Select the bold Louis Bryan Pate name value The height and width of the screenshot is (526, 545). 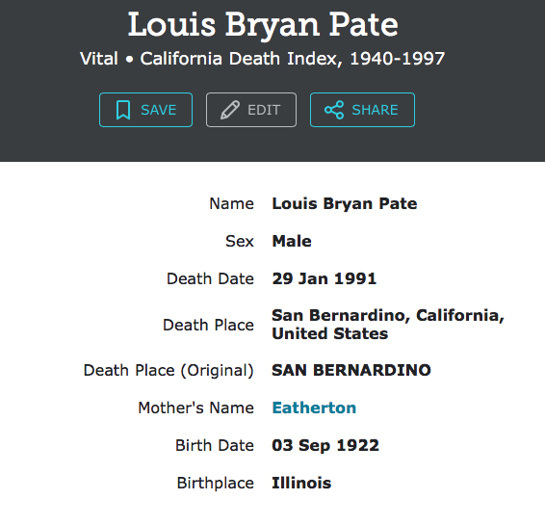(x=345, y=203)
